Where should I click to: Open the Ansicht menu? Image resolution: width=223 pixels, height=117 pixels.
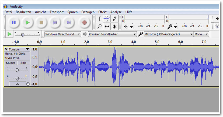(x=40, y=12)
